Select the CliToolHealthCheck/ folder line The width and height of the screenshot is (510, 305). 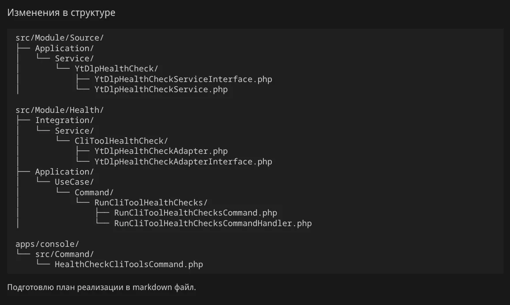[x=121, y=141]
